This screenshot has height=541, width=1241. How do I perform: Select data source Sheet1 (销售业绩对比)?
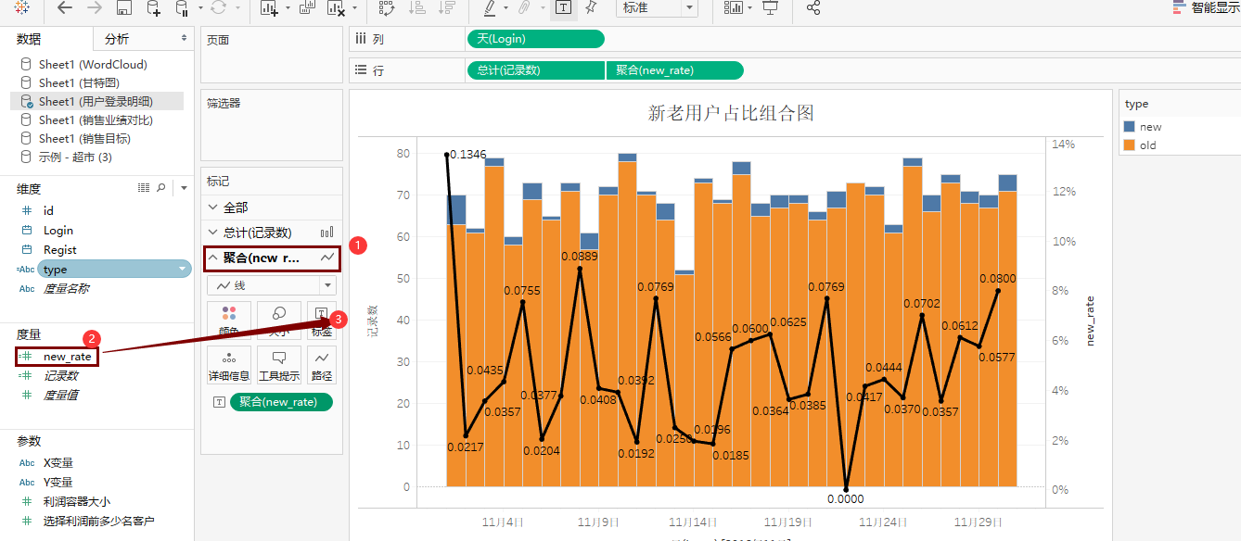point(96,120)
